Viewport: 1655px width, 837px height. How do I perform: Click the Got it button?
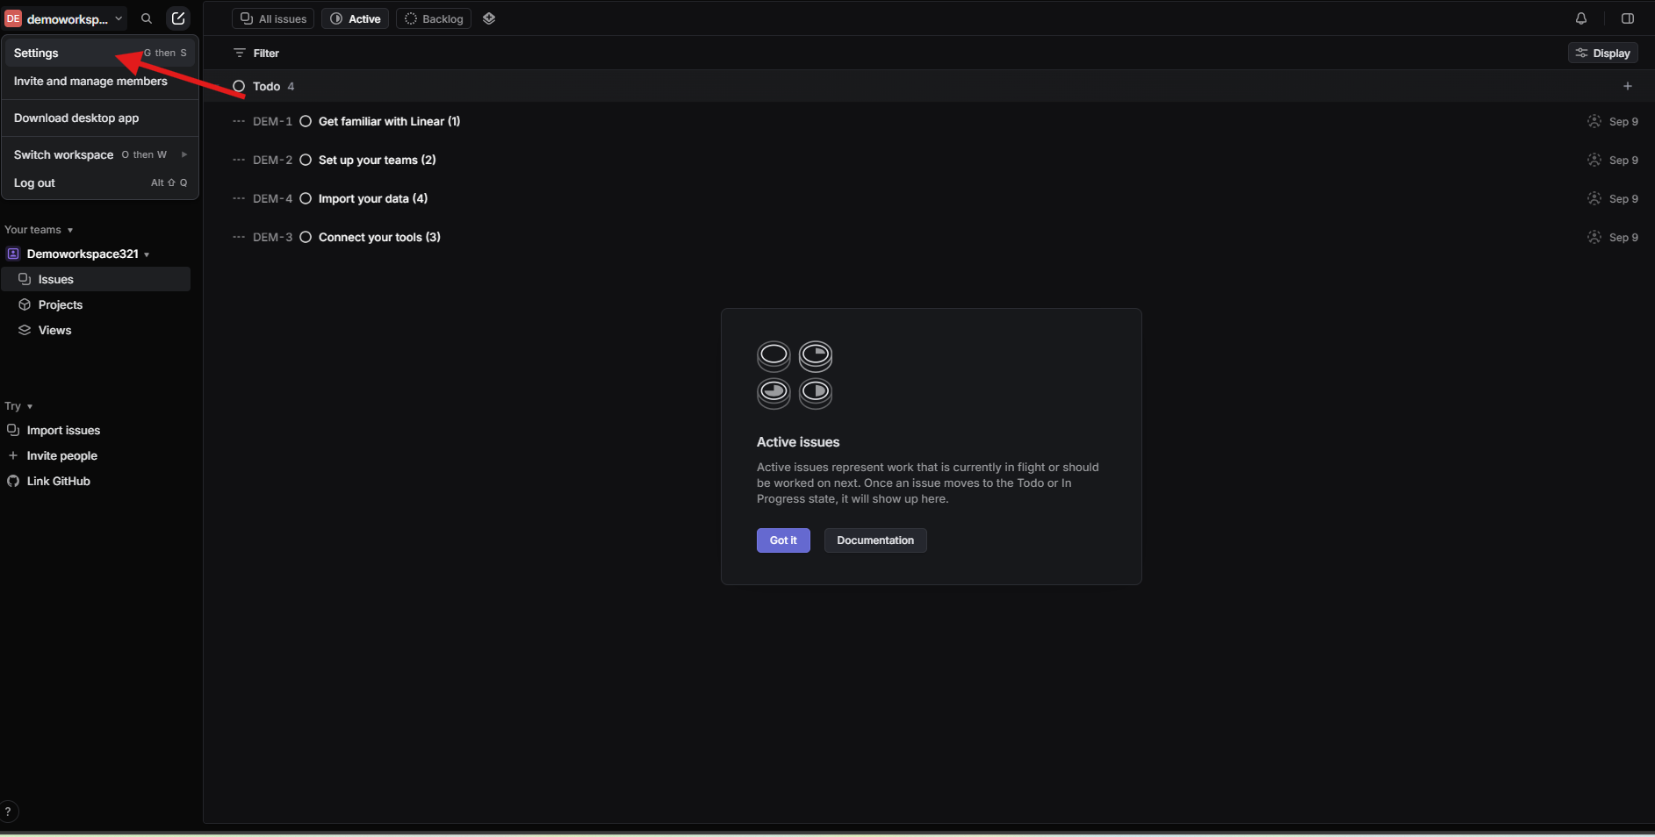pyautogui.click(x=782, y=540)
